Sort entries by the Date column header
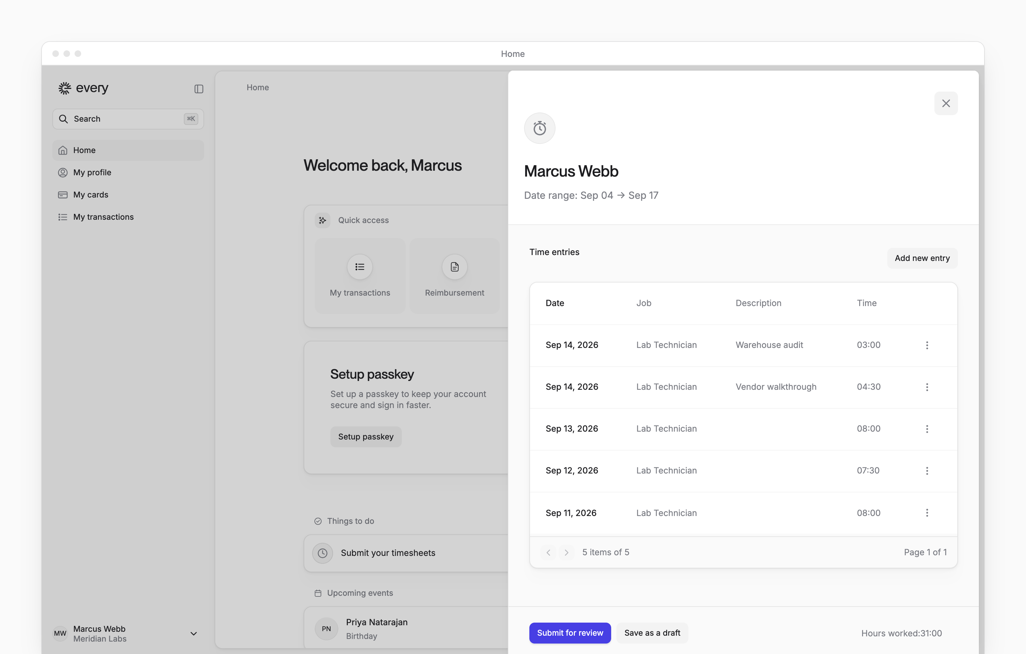Screen dimensions: 1026x654 pos(555,303)
